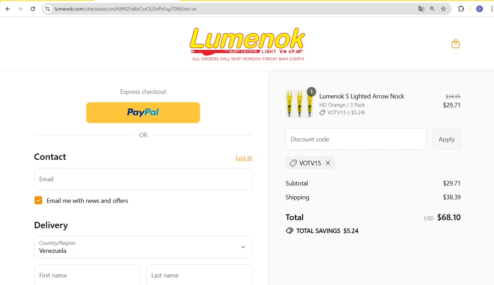
Task: Click the total $68.10 amount
Action: (449, 217)
